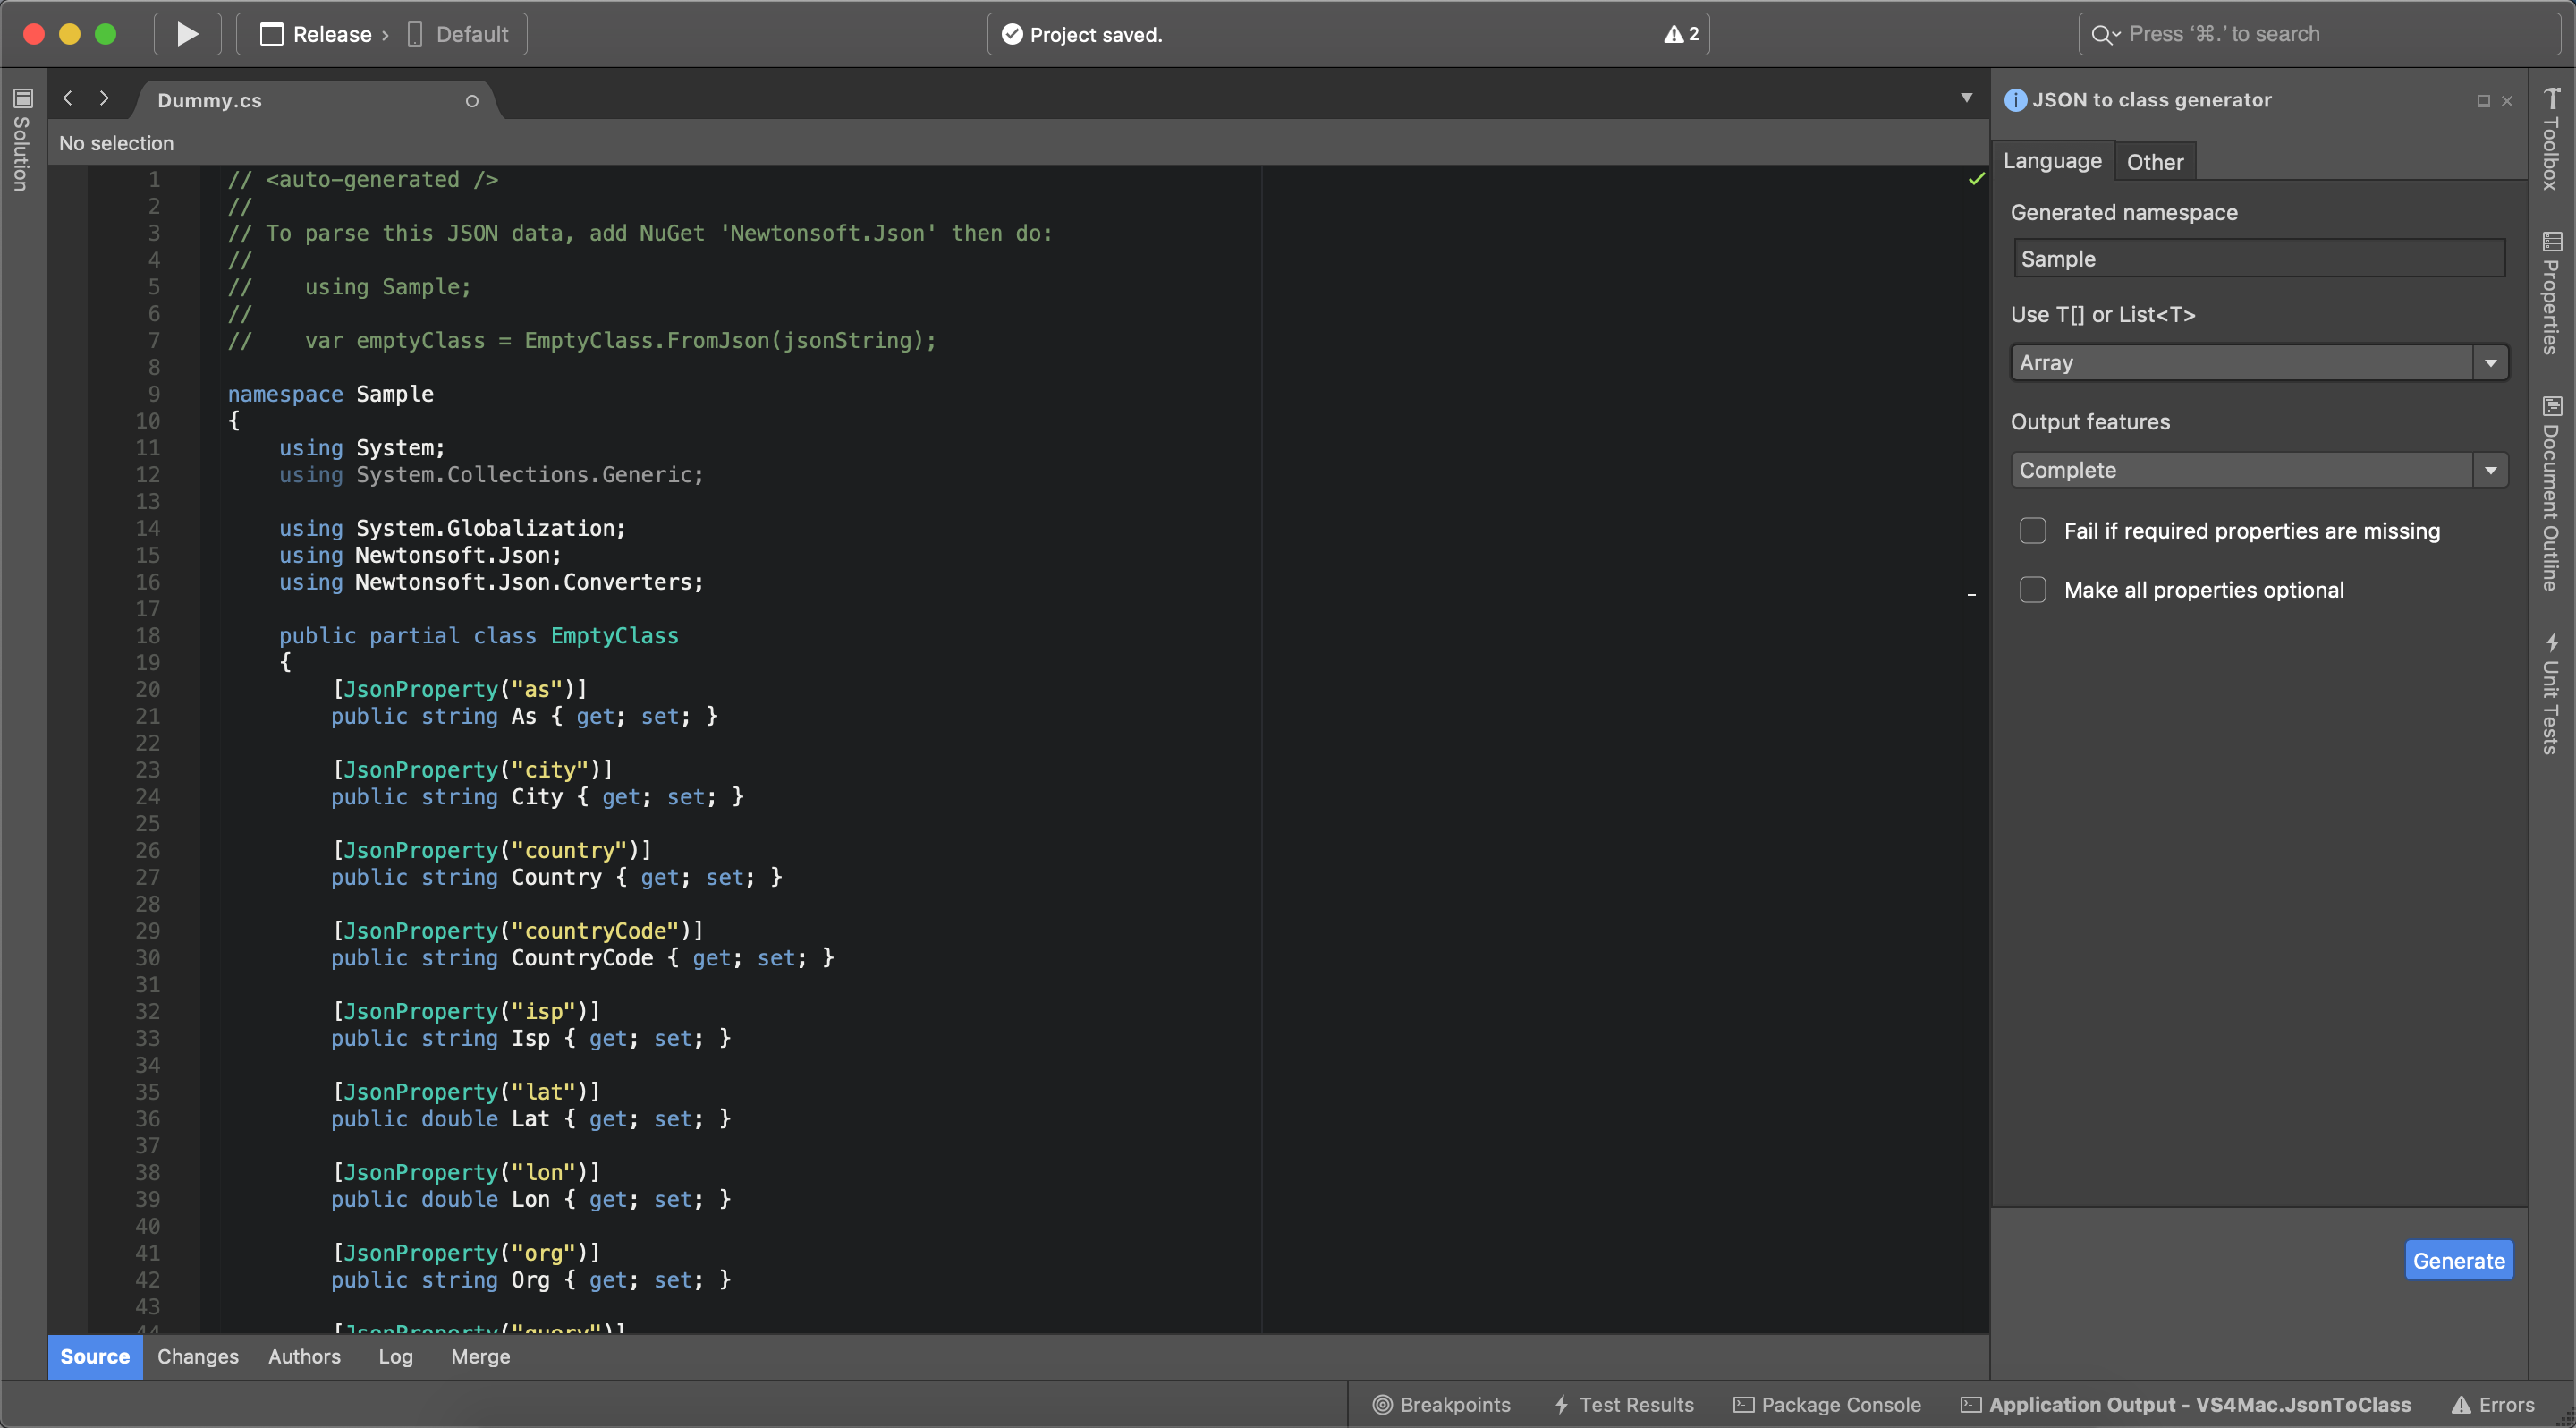
Task: Select the Release configuration selector
Action: [330, 34]
